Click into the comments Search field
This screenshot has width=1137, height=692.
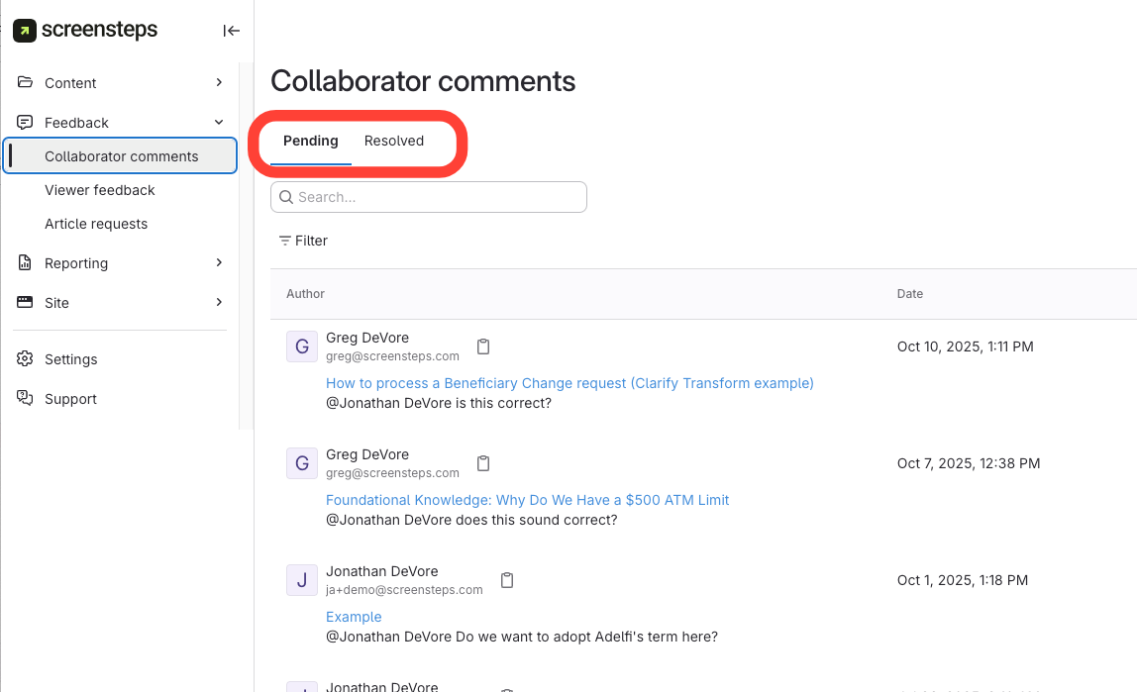pyautogui.click(x=436, y=197)
